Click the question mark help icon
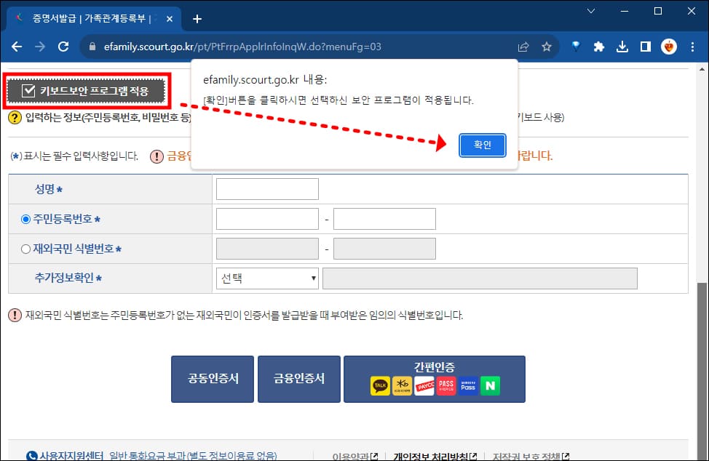This screenshot has width=709, height=461. pyautogui.click(x=15, y=119)
